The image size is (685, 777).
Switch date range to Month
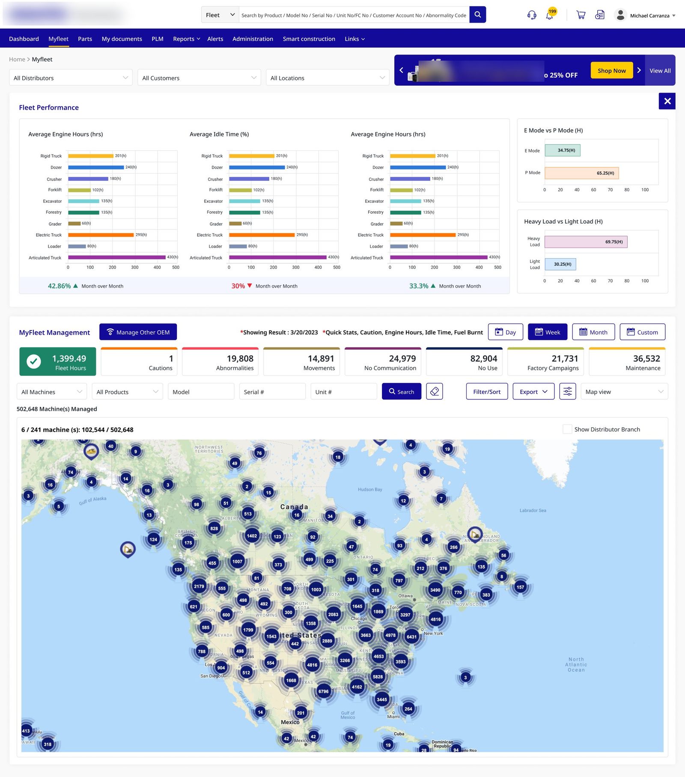593,332
